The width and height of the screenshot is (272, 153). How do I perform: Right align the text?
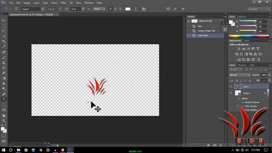point(120,9)
